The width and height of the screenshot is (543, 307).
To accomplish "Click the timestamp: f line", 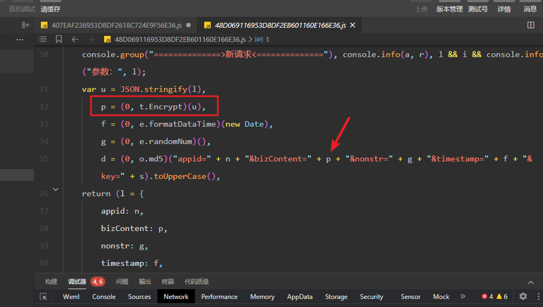I will 132,263.
